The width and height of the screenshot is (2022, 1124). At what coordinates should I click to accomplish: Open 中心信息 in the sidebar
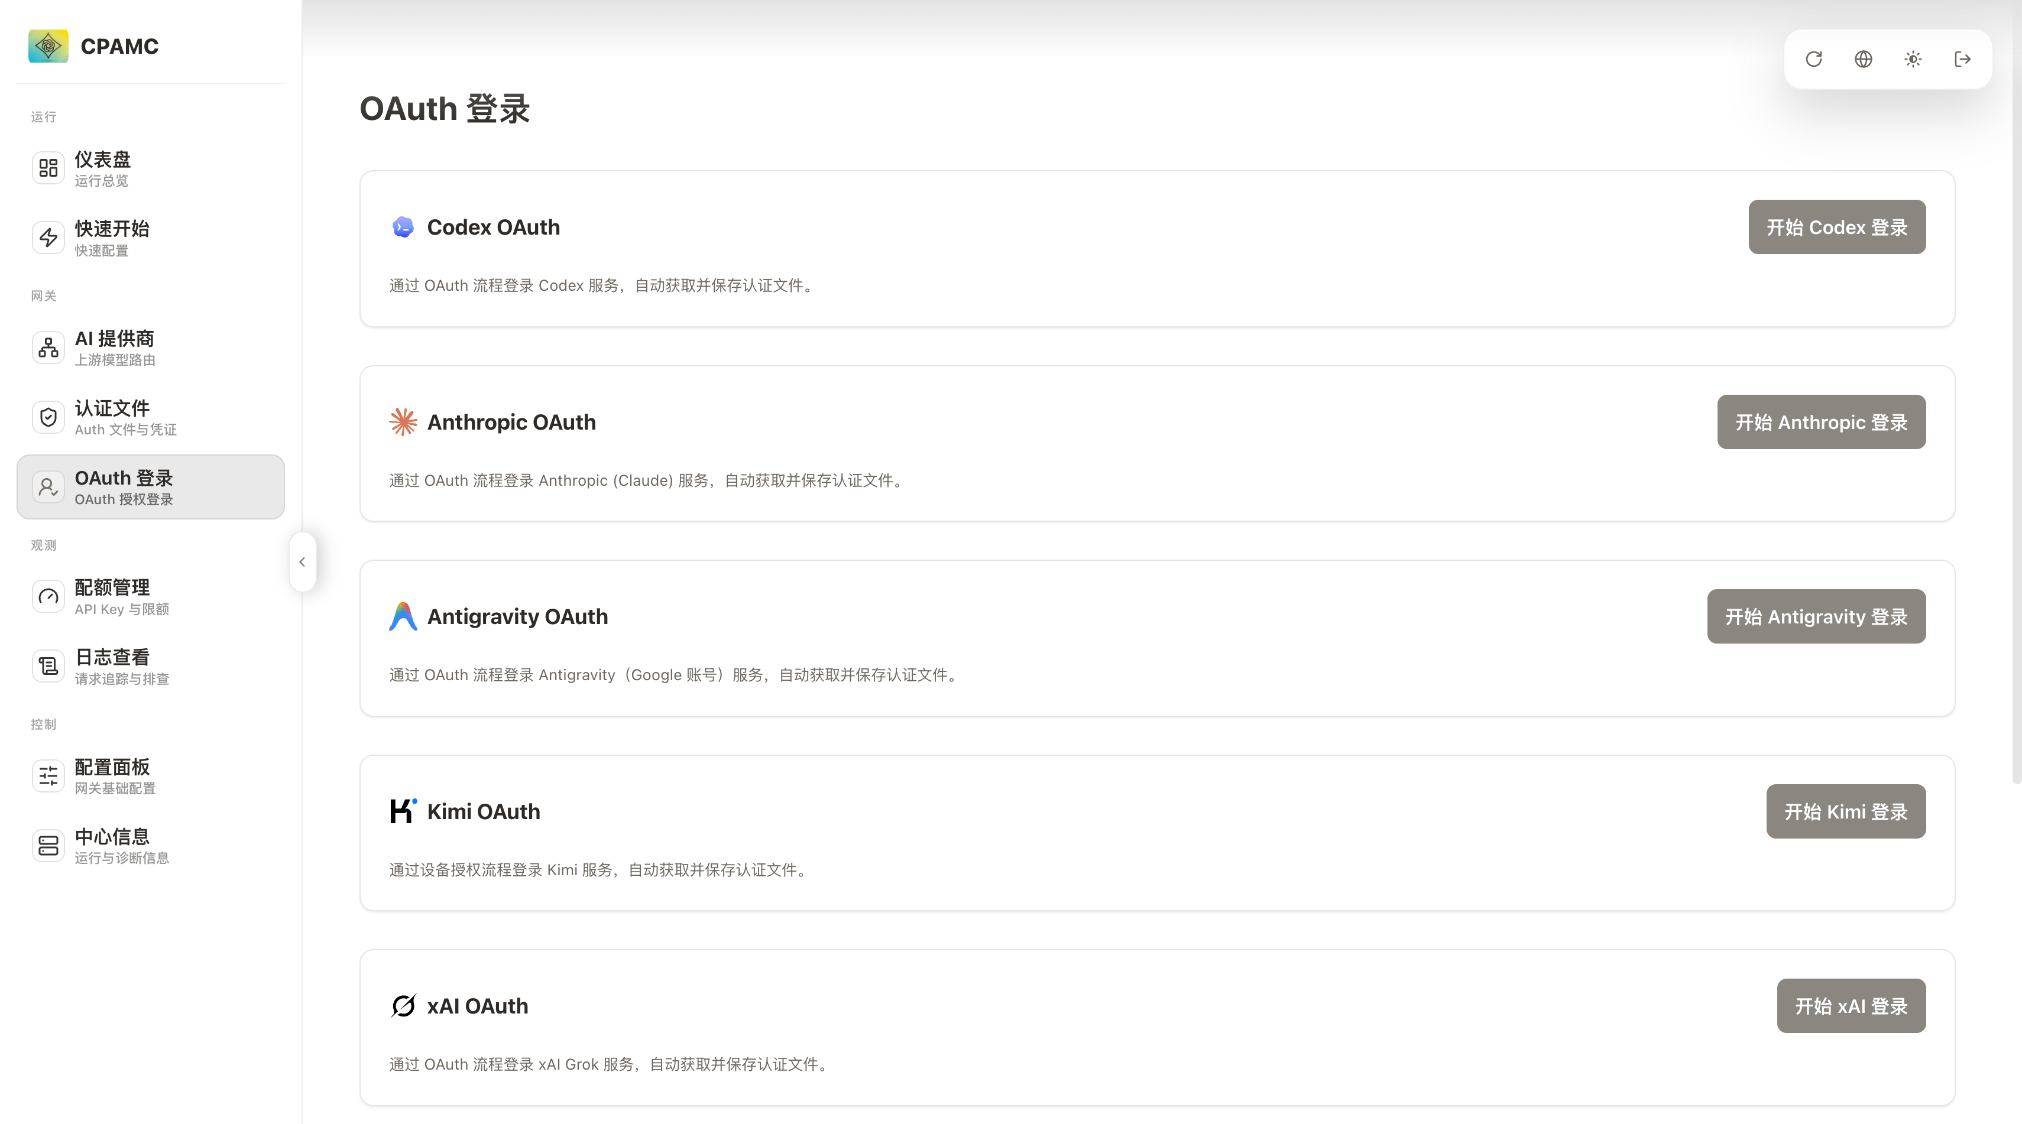click(x=151, y=846)
